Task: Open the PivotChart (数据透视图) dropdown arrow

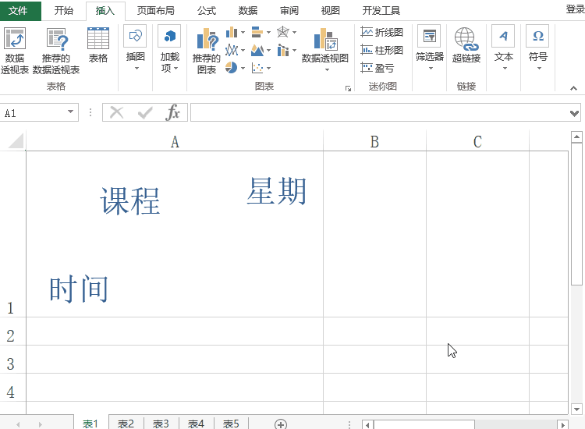Action: (x=327, y=69)
